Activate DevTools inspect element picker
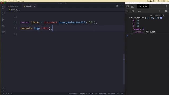The image size is (169, 95). pyautogui.click(x=128, y=6)
